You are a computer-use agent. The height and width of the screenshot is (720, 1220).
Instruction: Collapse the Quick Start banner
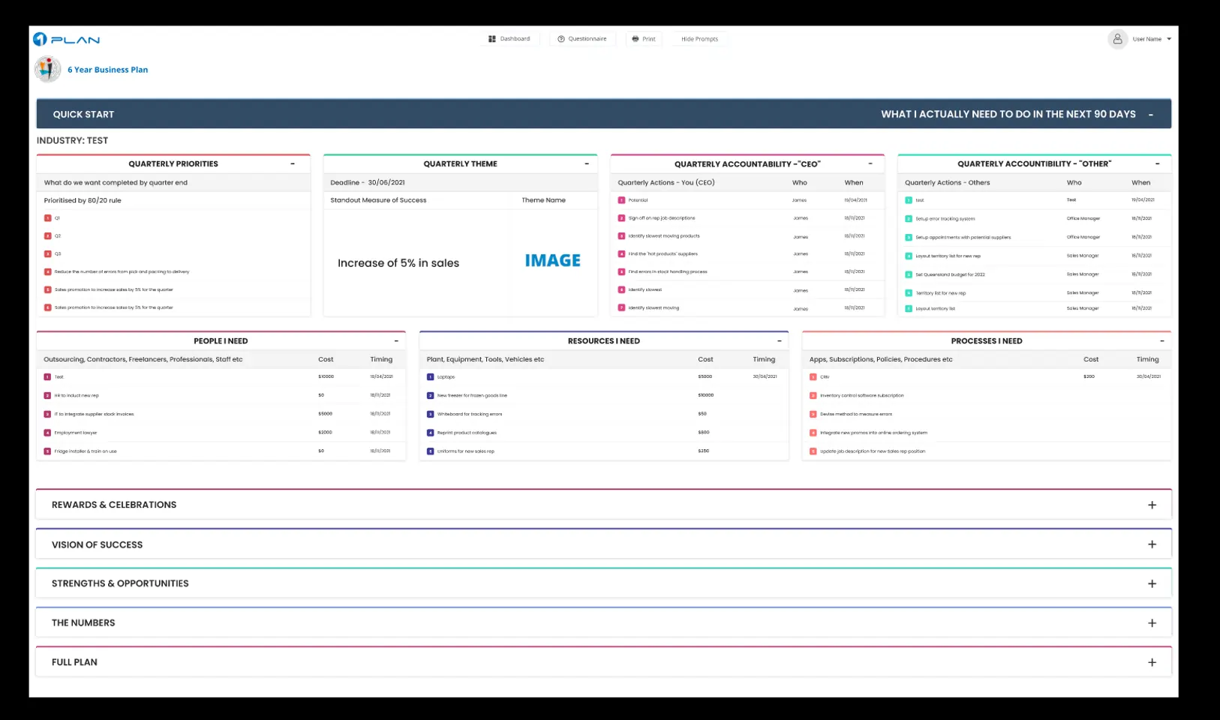(1150, 115)
